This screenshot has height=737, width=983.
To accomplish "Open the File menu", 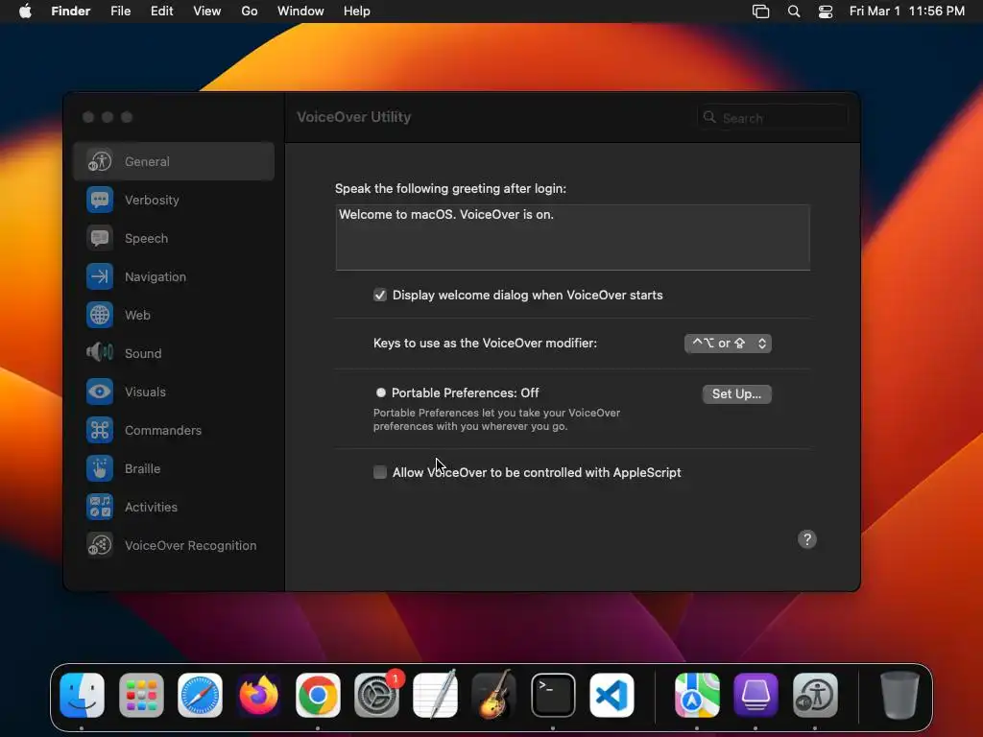I will coord(120,12).
